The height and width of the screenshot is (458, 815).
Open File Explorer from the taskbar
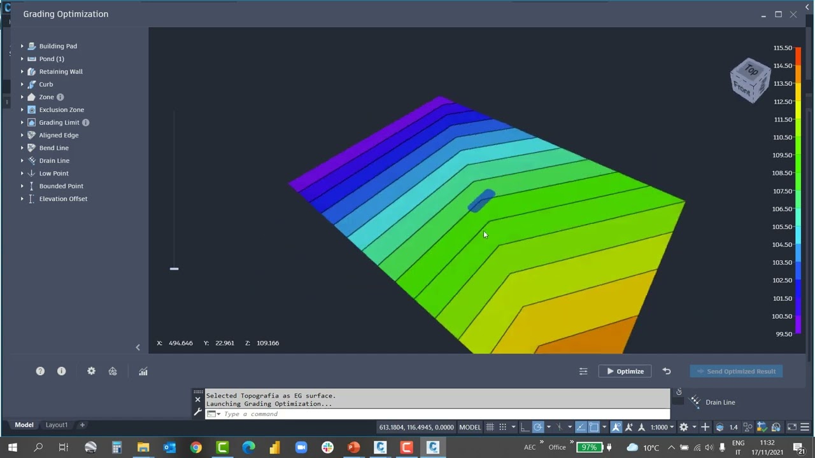click(x=143, y=448)
